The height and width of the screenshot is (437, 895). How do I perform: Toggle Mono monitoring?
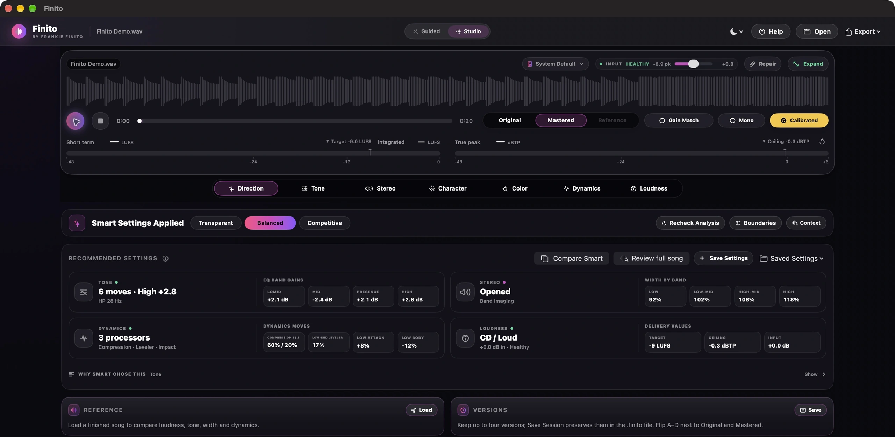(742, 120)
